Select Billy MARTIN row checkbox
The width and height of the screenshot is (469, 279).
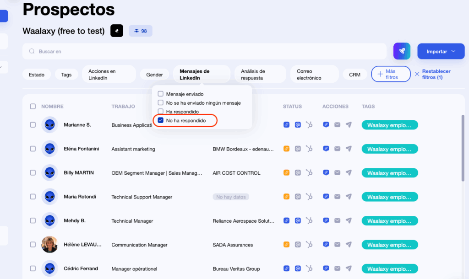pyautogui.click(x=33, y=172)
